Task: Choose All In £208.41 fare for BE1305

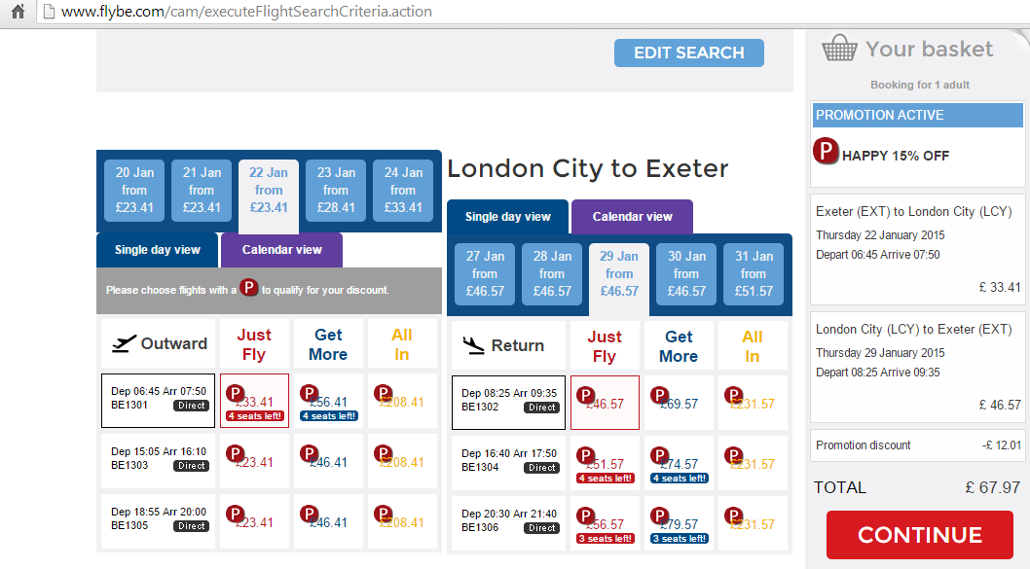Action: point(402,521)
